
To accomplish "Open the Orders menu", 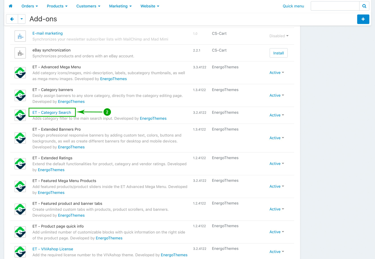I will (30, 6).
